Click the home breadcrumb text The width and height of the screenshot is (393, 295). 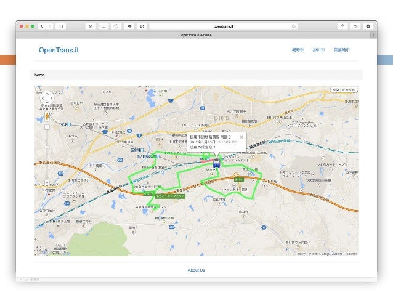[x=39, y=75]
